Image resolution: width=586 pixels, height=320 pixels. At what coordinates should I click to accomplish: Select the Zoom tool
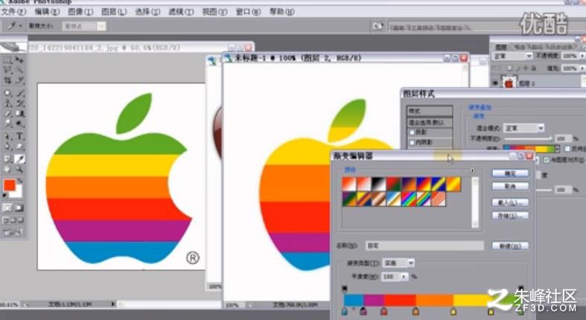[20, 170]
